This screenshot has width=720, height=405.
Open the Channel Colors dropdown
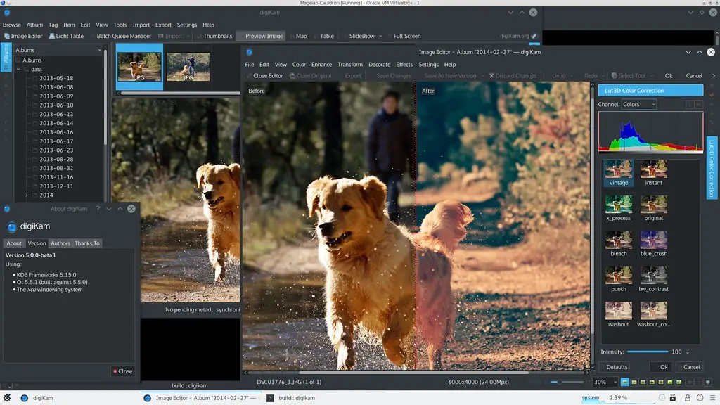click(x=638, y=104)
